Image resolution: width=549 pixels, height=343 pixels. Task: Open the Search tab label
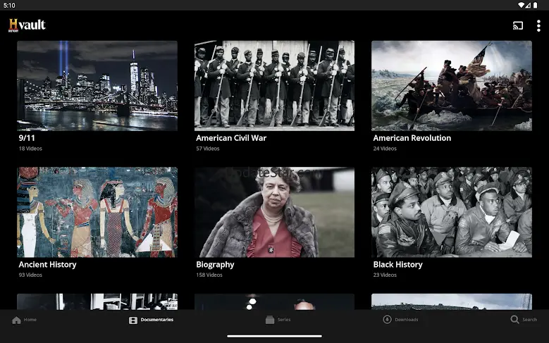pyautogui.click(x=529, y=320)
